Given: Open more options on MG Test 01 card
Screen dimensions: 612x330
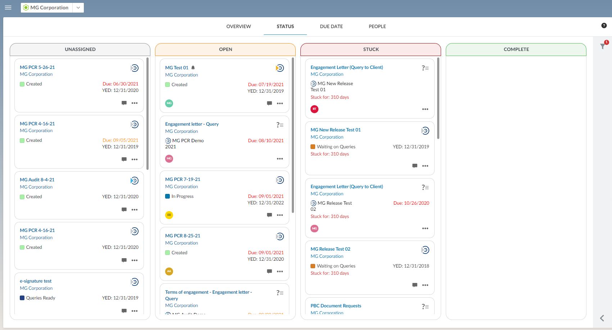Looking at the screenshot, I should (280, 103).
